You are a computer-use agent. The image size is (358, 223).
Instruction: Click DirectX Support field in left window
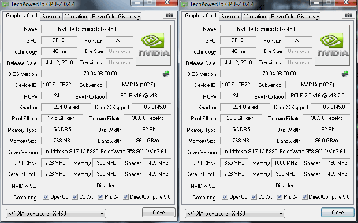(x=151, y=107)
